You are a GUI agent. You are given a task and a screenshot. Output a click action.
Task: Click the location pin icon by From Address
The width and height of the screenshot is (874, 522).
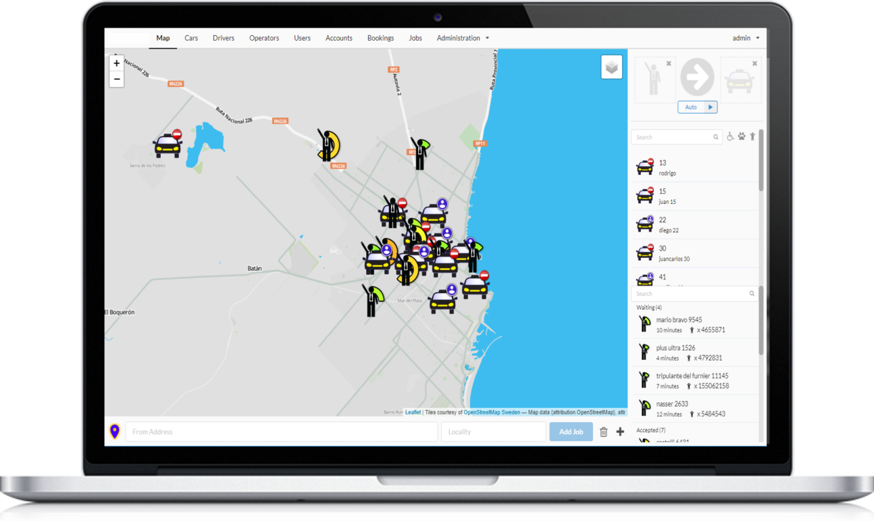tap(115, 432)
